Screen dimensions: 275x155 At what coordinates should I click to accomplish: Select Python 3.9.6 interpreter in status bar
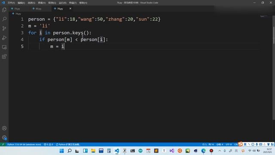(24, 145)
